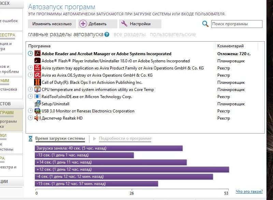Toggle delay clock for RaidTool entry
The height and width of the screenshot is (200, 273).
30,97
